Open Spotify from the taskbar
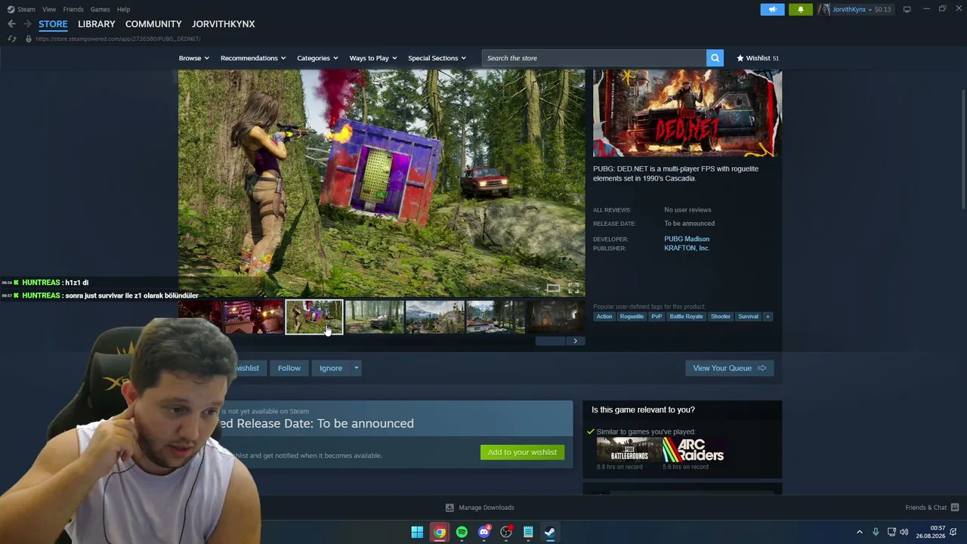 click(x=462, y=532)
